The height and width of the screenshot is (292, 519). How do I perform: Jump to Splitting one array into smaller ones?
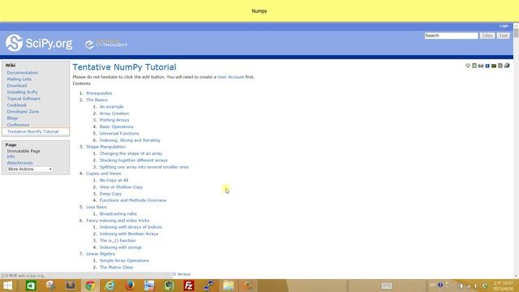144,167
